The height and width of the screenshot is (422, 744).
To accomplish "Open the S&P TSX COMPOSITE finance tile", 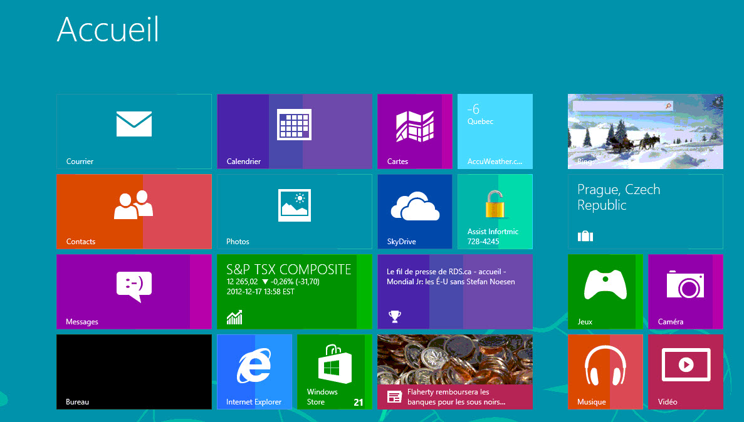I will [x=295, y=292].
